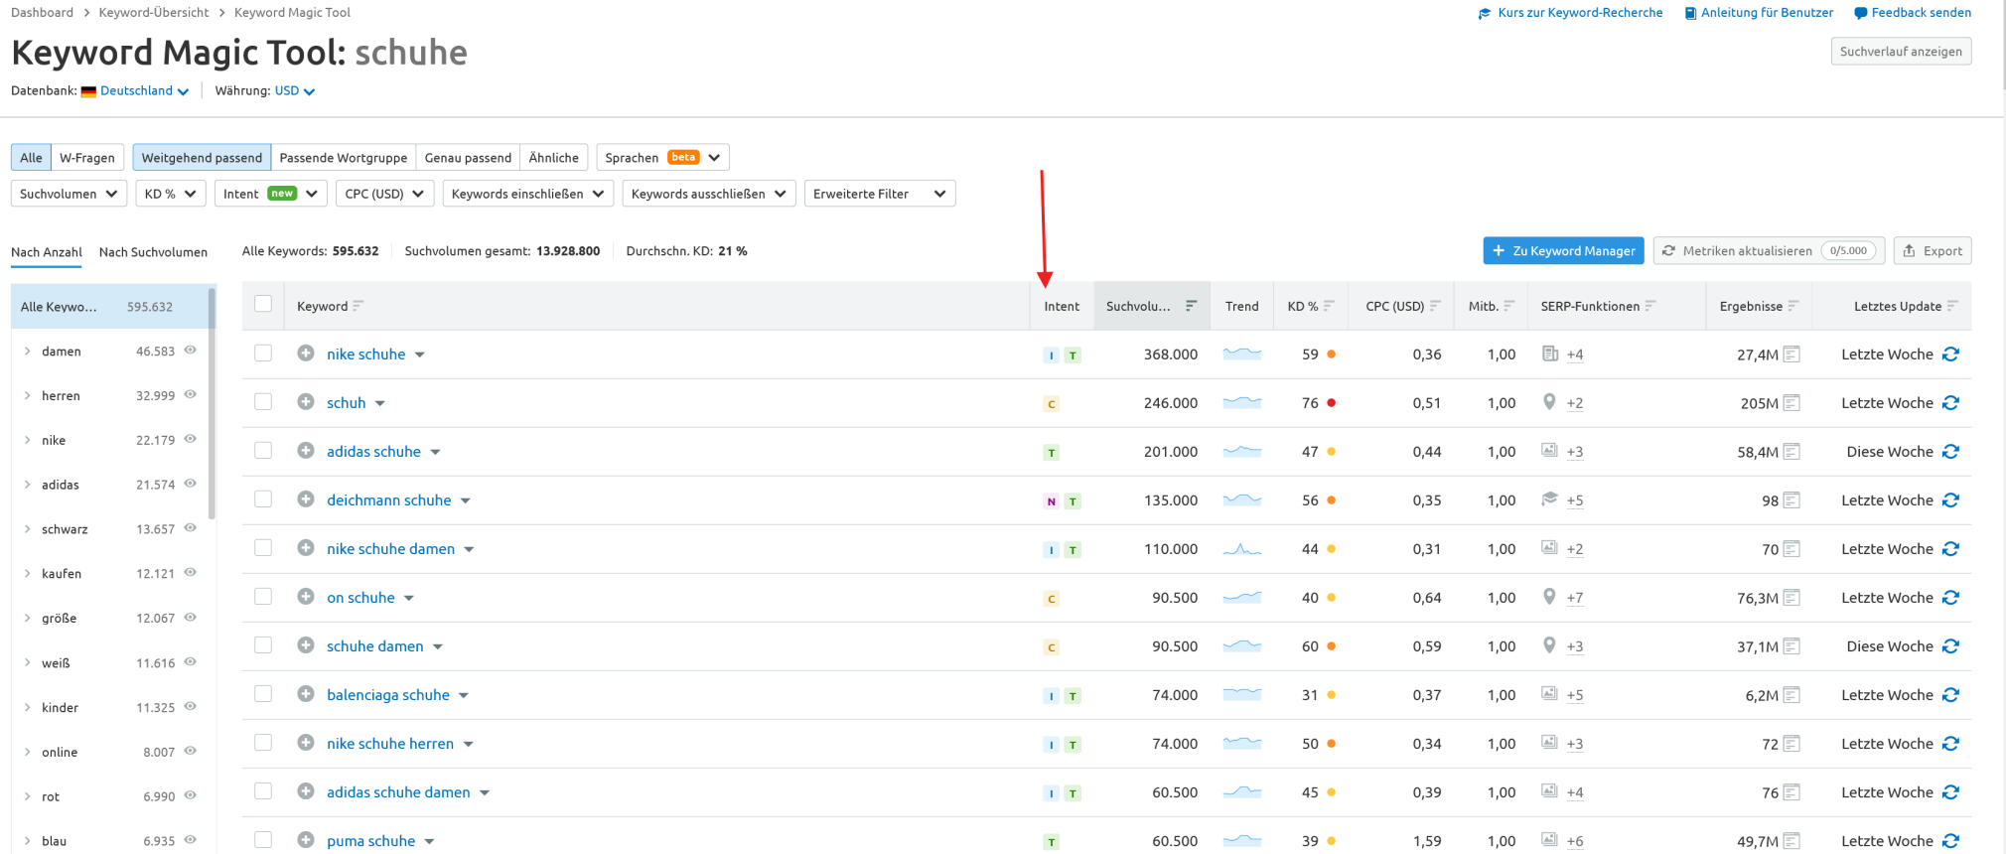Change database via Deutschland dropdown
The width and height of the screenshot is (2006, 854).
pyautogui.click(x=144, y=90)
